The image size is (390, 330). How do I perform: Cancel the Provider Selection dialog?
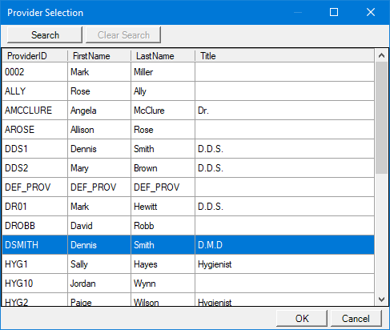(356, 318)
